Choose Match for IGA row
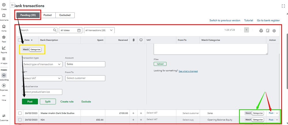The height and width of the screenshot is (125, 288). (248, 120)
